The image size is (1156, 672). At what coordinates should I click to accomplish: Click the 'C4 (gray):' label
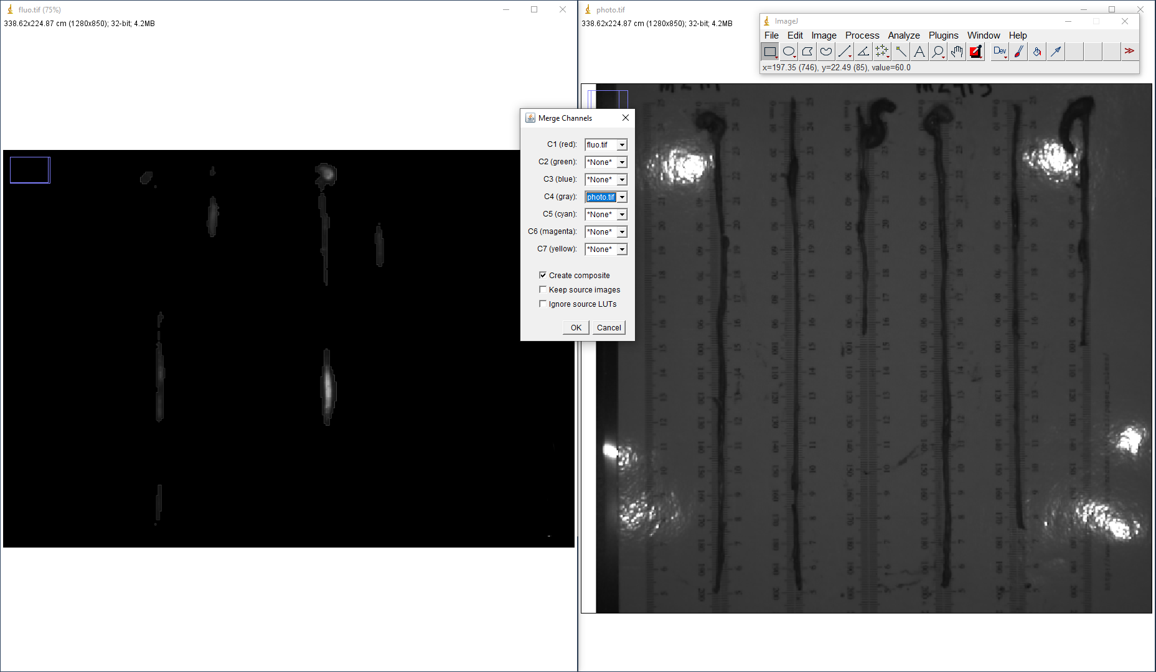coord(560,197)
